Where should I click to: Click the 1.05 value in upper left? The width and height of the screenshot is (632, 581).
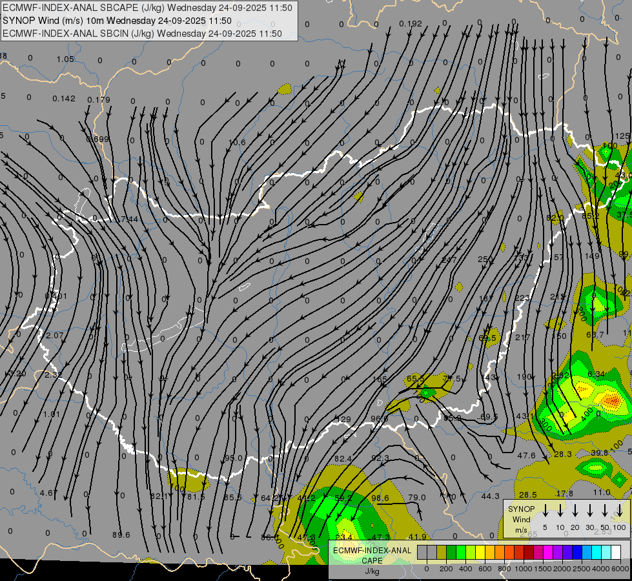[x=65, y=59]
